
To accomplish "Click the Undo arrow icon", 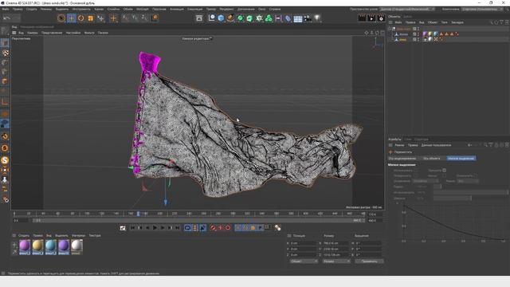I will tap(6, 18).
